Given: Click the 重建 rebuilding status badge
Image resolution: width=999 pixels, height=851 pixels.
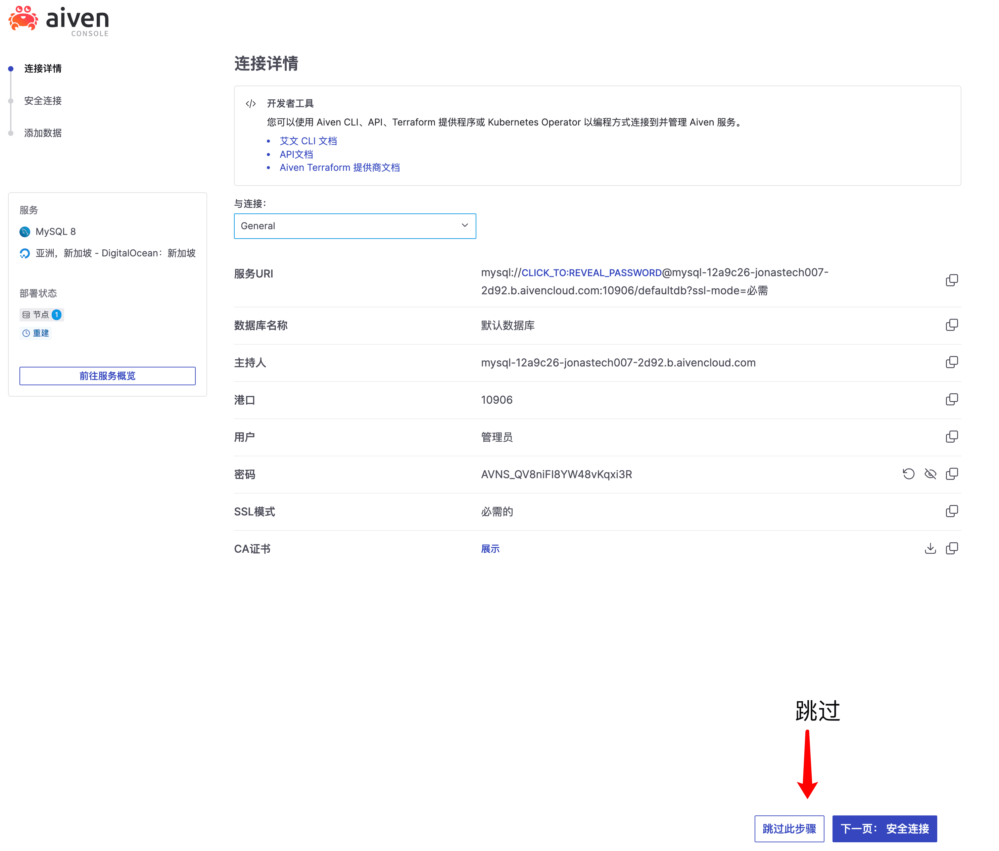Looking at the screenshot, I should click(x=36, y=333).
